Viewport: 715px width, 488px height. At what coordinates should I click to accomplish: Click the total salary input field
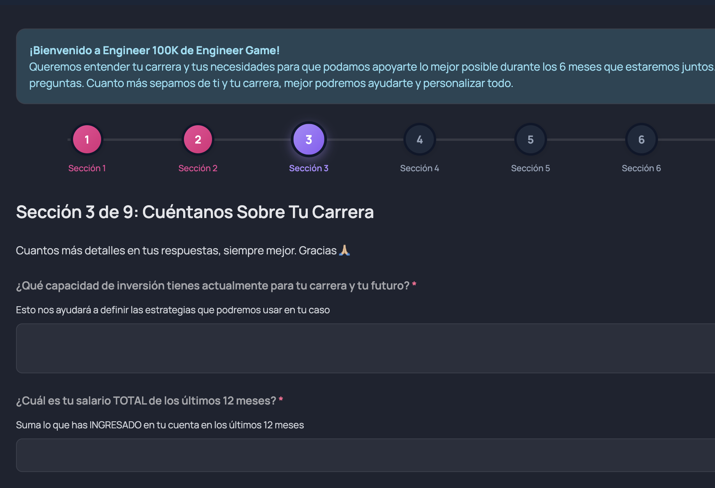point(365,455)
